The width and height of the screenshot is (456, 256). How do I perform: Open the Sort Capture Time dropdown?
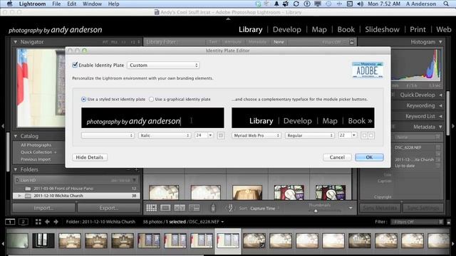pyautogui.click(x=264, y=208)
